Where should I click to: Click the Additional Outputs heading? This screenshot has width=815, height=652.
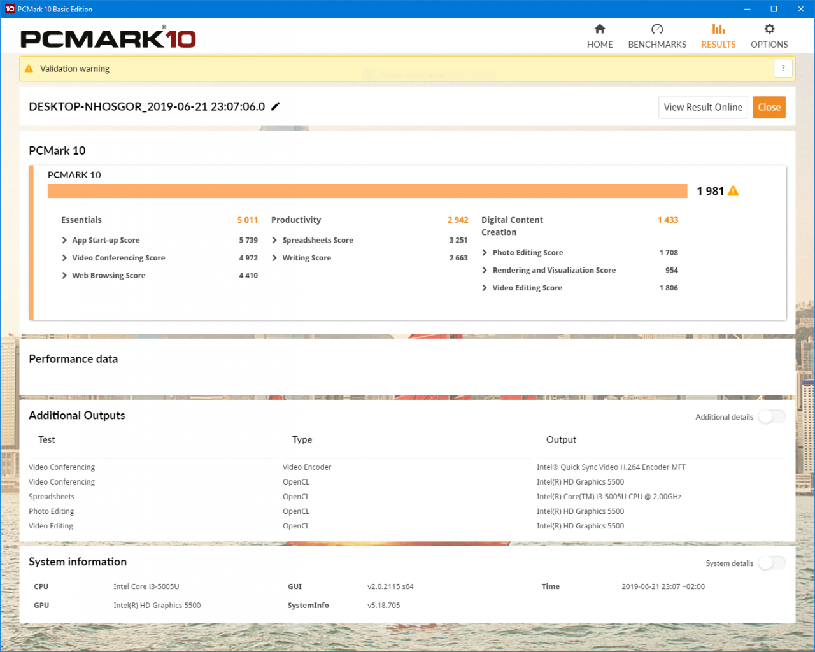[77, 415]
